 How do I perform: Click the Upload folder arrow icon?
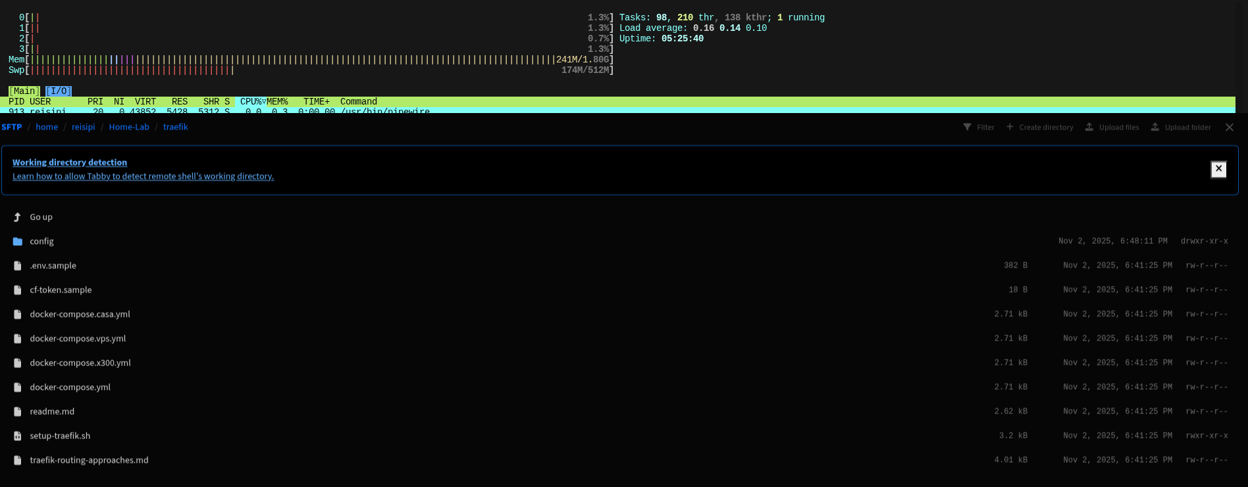coord(1155,127)
